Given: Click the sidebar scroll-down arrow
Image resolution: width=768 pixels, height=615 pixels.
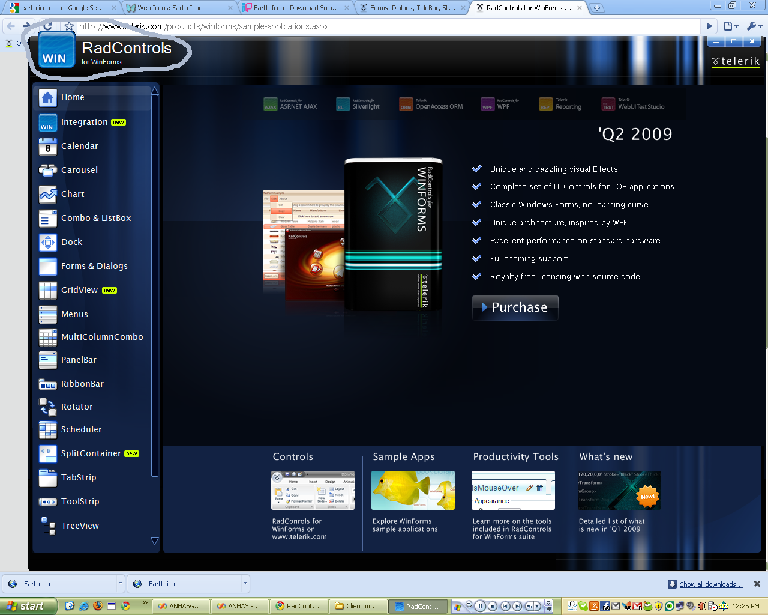Looking at the screenshot, I should pyautogui.click(x=155, y=541).
